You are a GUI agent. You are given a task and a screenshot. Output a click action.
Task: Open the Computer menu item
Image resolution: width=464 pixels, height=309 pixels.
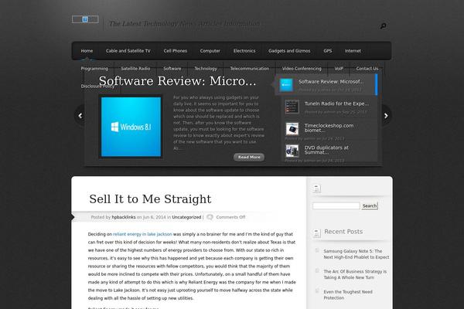tap(210, 51)
